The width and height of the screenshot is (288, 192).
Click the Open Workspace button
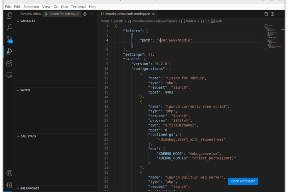tap(243, 181)
